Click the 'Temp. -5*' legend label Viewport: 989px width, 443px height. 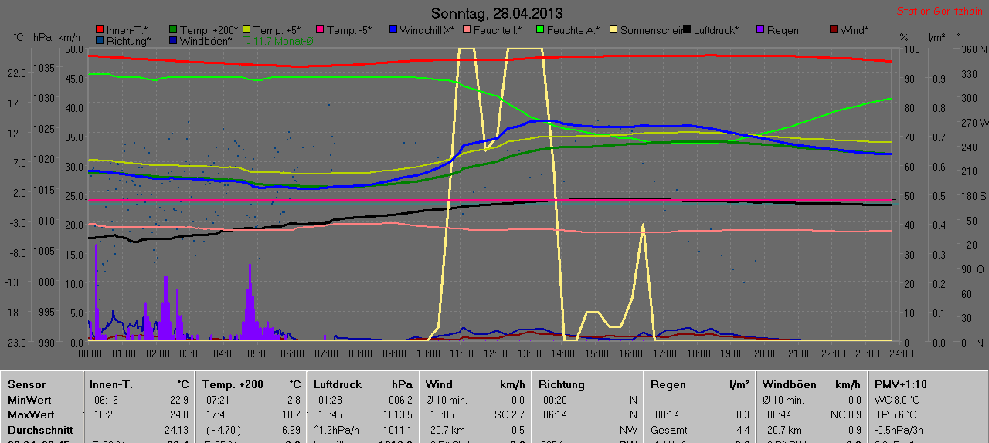tap(349, 30)
